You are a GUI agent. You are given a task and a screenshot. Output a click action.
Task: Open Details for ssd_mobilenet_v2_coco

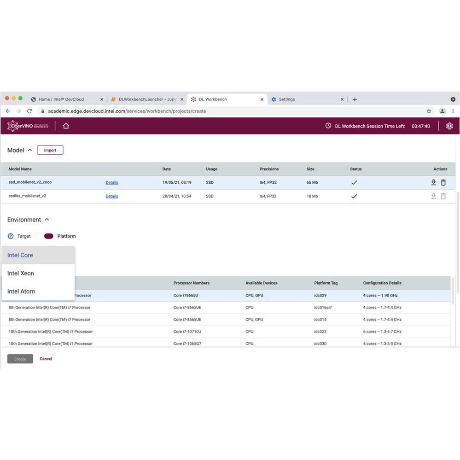pyautogui.click(x=112, y=182)
